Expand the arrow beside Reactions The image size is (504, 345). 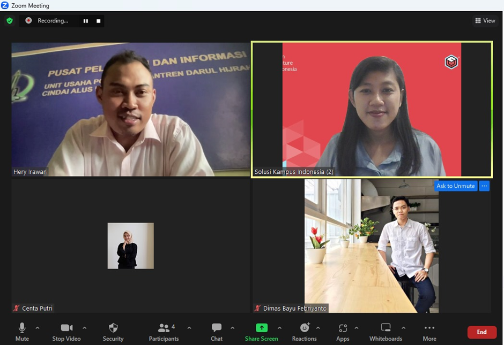[318, 328]
